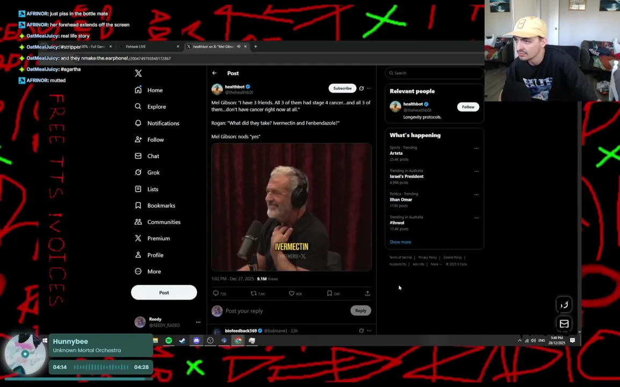Viewport: 620px width, 387px height.
Task: Open the Arteta trending topic
Action: click(396, 153)
